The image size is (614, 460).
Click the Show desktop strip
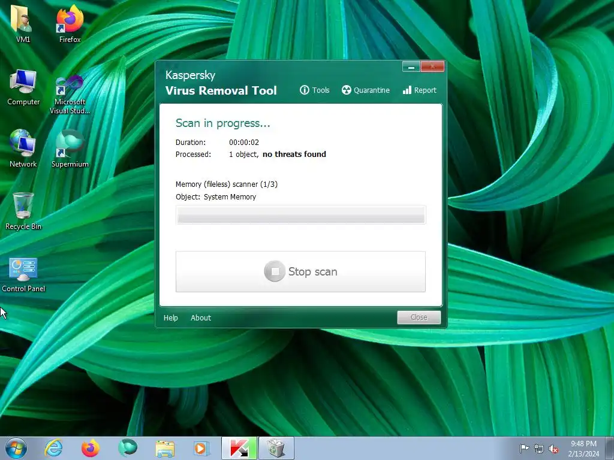(610, 448)
